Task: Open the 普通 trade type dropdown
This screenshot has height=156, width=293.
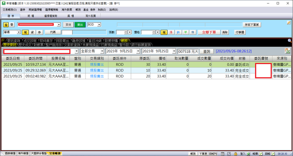Action: (x=18, y=32)
